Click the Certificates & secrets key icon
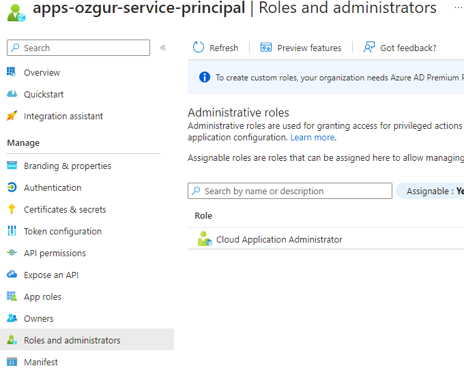464x368 pixels. click(12, 209)
